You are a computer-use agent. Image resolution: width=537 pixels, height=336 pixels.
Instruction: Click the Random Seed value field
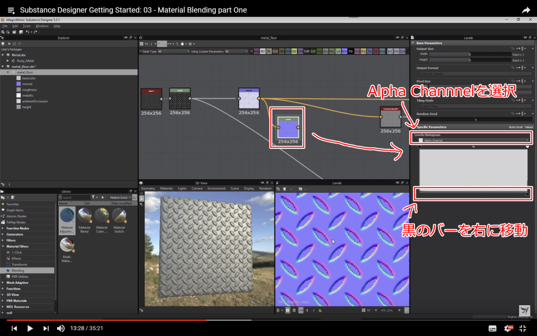click(x=475, y=120)
